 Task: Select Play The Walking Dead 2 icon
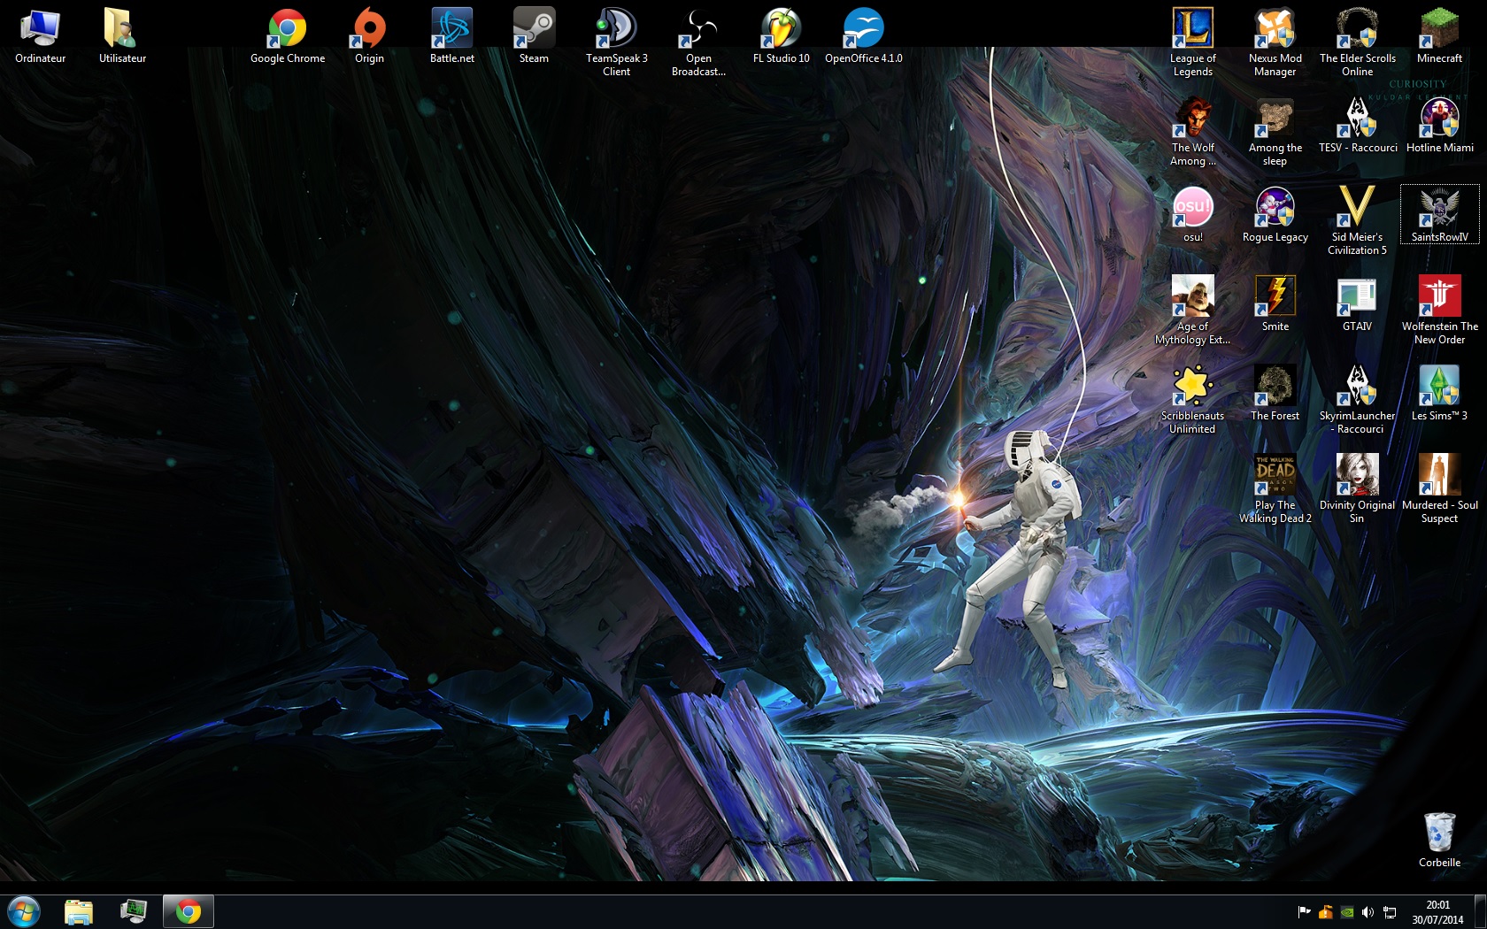tap(1275, 489)
